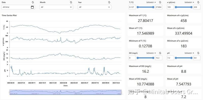This screenshot has height=100, width=203.
Task: Click the Mean of DO value 10.774088
Action: click(x=145, y=84)
